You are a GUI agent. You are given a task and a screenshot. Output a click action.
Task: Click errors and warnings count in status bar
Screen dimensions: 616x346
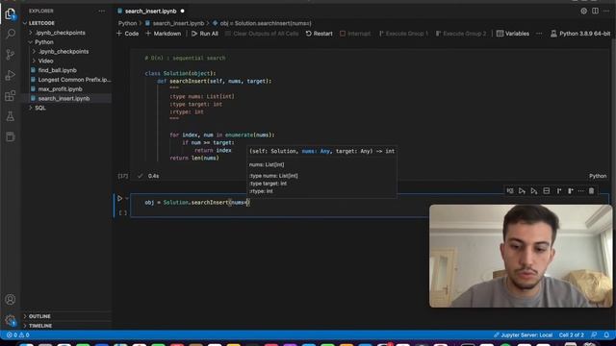pyautogui.click(x=17, y=335)
